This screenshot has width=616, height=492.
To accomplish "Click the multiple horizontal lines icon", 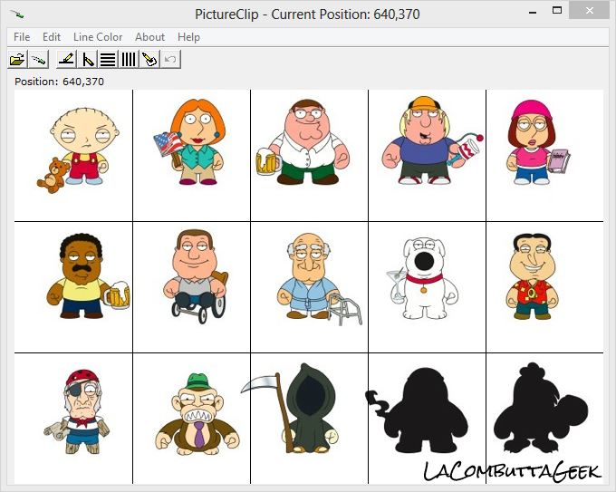I will point(108,59).
